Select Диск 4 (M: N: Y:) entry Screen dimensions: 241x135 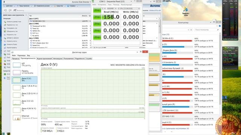pos(24,110)
